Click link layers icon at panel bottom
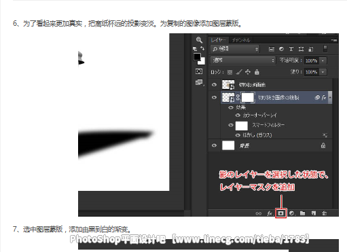This screenshot has width=347, height=252. (259, 213)
